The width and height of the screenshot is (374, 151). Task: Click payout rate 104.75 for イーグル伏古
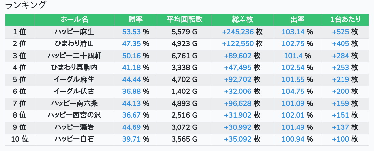(x=293, y=92)
